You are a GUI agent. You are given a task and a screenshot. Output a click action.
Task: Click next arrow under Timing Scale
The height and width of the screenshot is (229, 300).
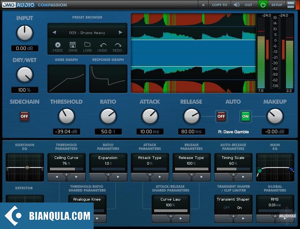(x=243, y=177)
